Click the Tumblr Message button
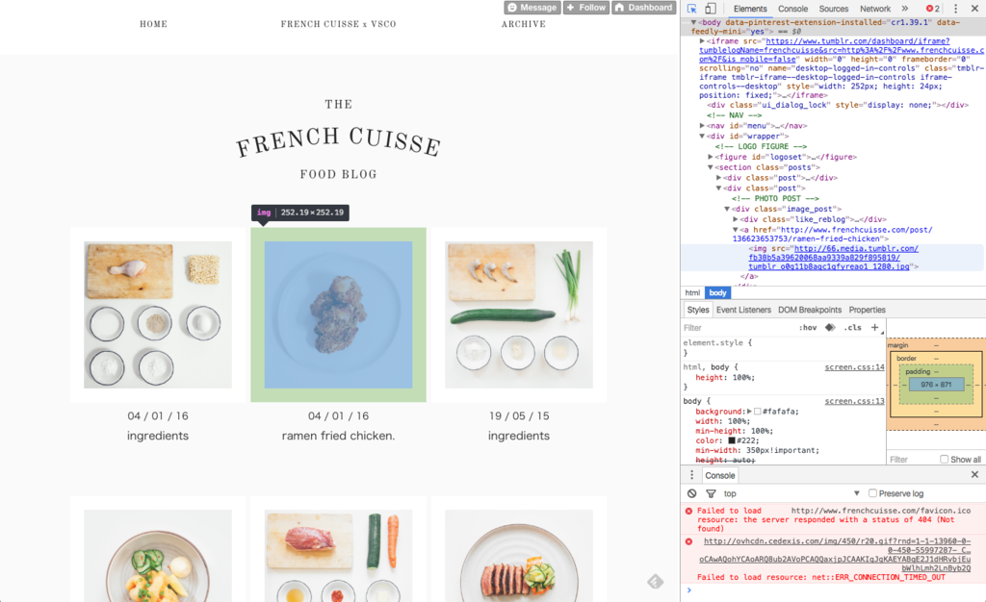Image resolution: width=986 pixels, height=602 pixels. 532,8
